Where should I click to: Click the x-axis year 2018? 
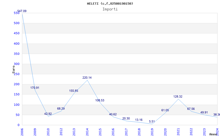[139, 132]
